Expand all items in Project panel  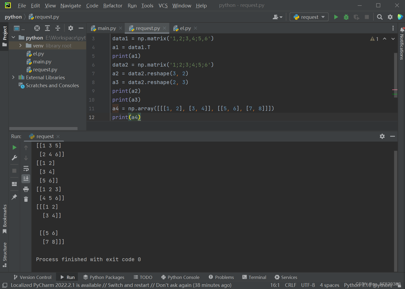coord(47,28)
